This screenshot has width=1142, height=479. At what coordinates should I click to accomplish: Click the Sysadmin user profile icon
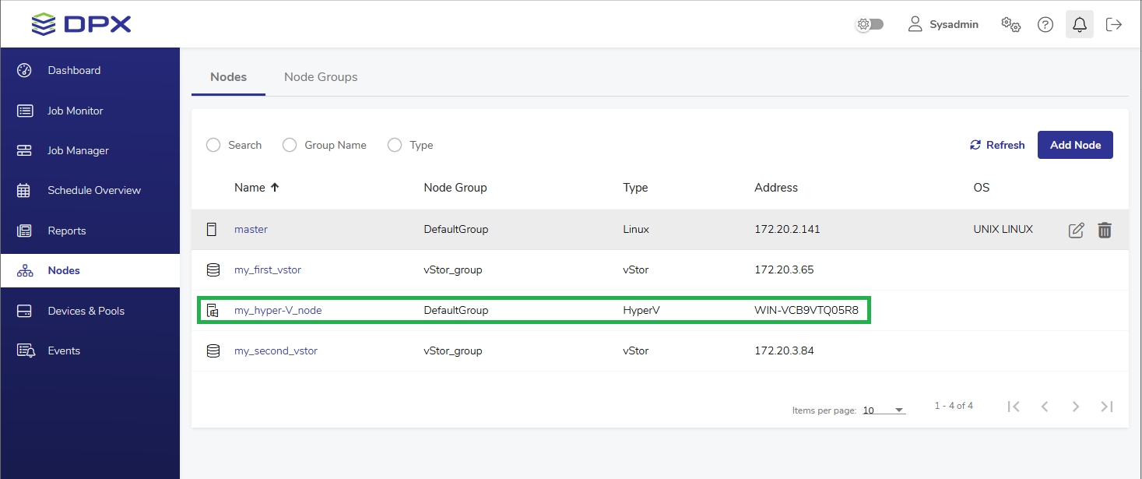coord(915,25)
